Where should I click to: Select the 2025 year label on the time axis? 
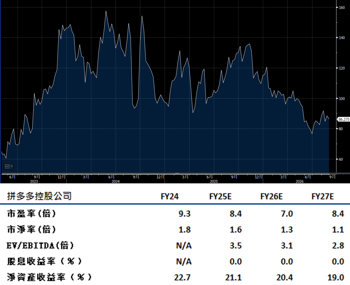point(214,181)
